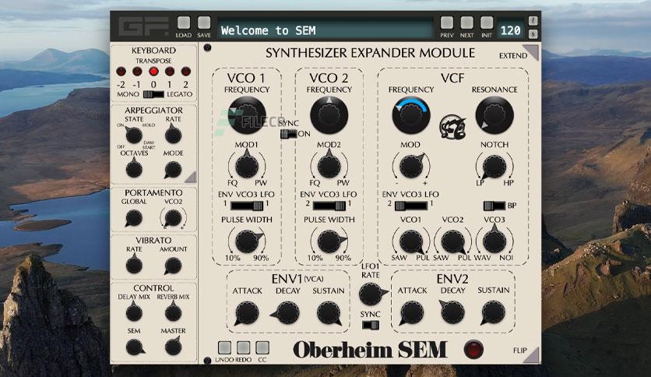Open the settings 's' button at top right
The height and width of the screenshot is (377, 651).
point(533,34)
